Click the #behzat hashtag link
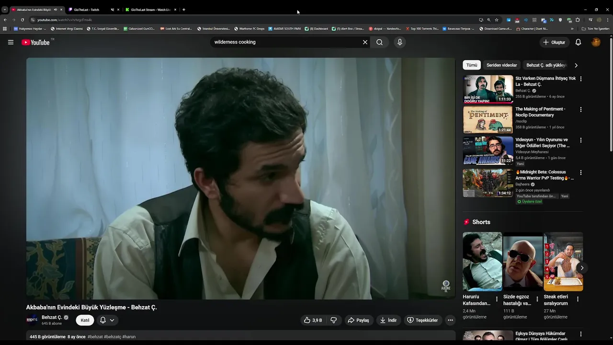The width and height of the screenshot is (613, 345). pos(95,337)
